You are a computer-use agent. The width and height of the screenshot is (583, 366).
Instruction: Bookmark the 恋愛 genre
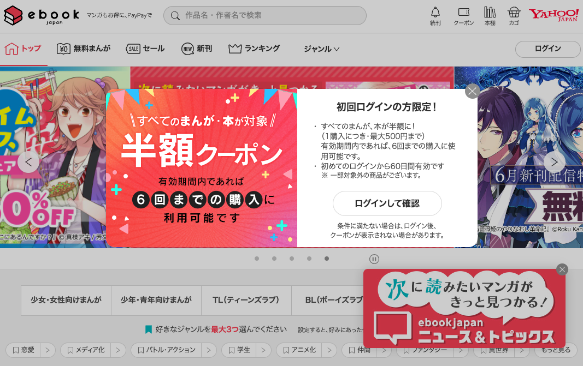23,350
